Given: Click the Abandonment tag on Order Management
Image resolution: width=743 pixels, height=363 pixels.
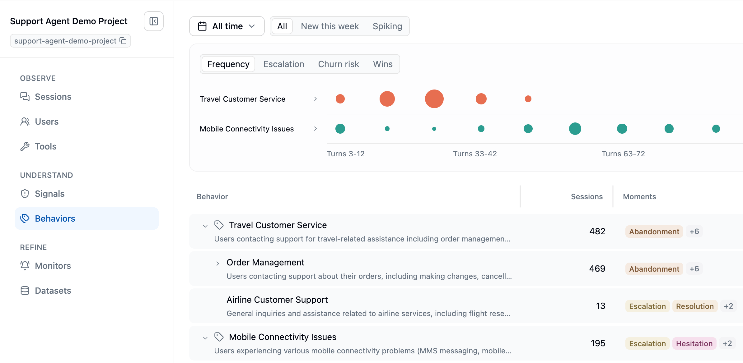Looking at the screenshot, I should pos(654,269).
